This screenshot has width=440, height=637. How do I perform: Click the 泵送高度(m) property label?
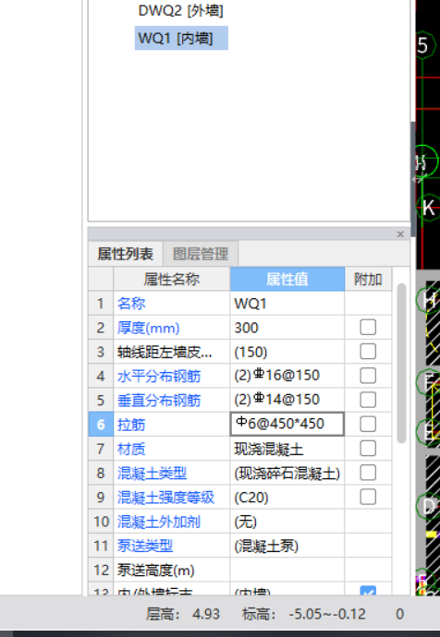(x=155, y=571)
